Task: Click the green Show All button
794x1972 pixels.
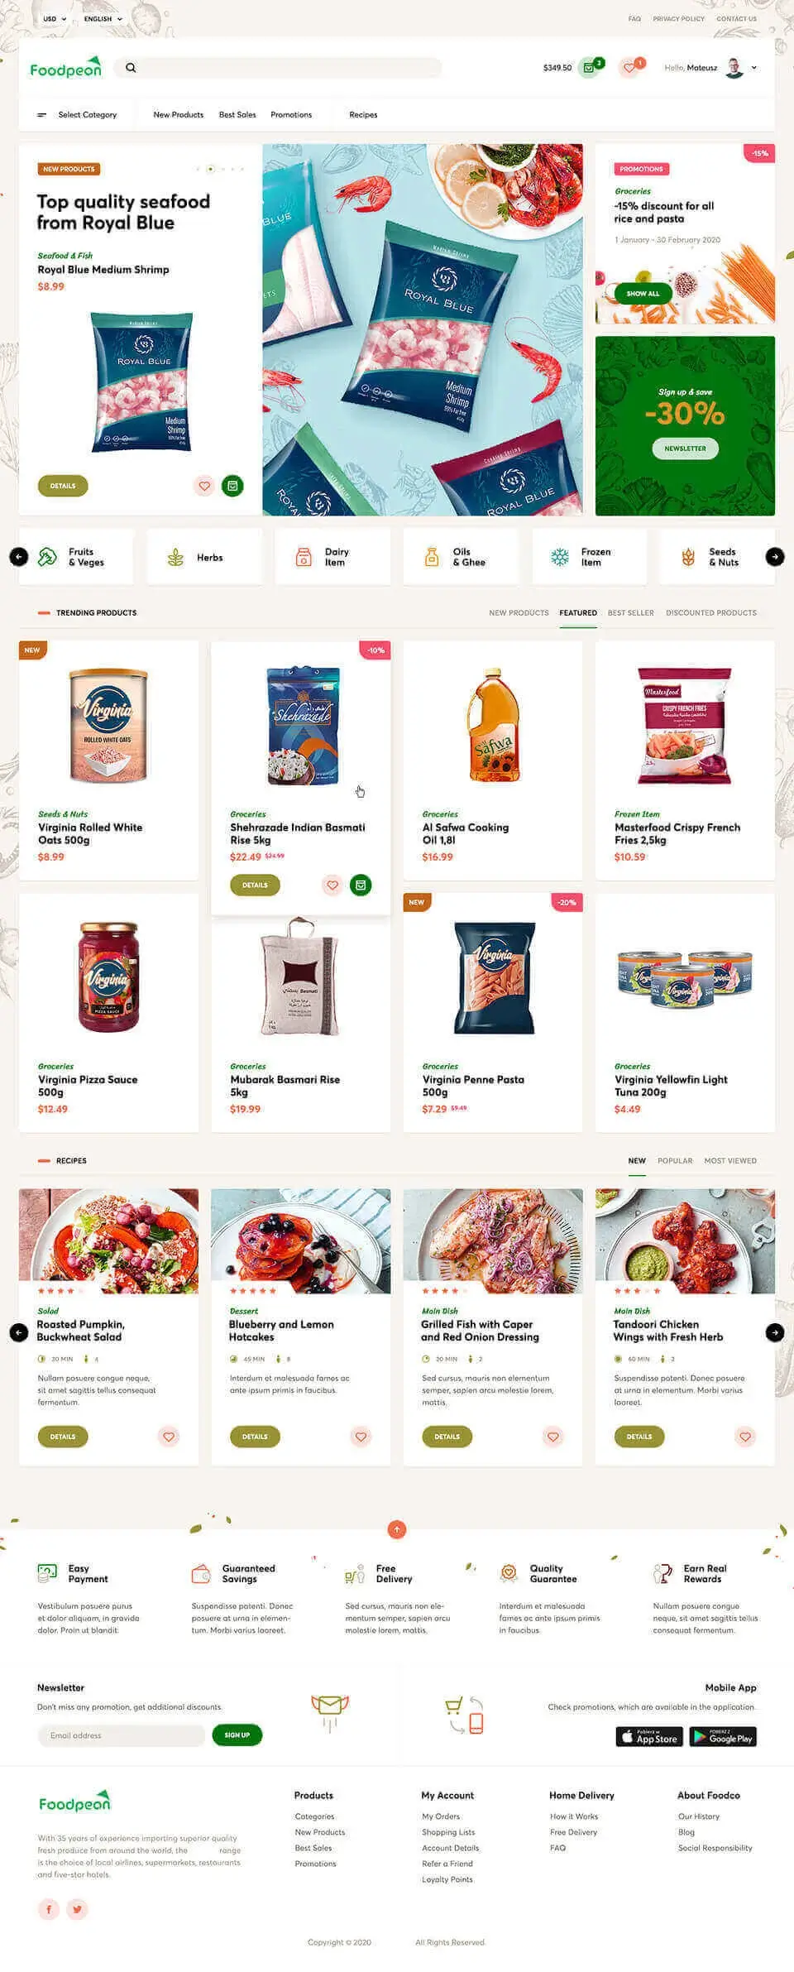Action: [643, 294]
